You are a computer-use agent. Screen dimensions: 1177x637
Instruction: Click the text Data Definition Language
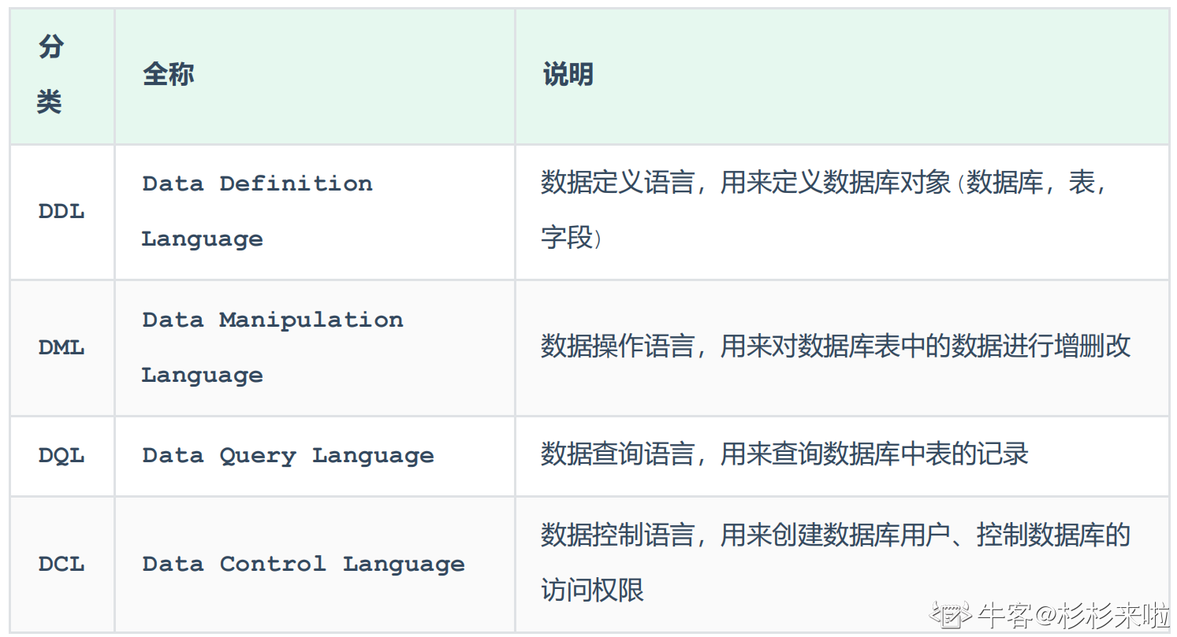click(257, 211)
